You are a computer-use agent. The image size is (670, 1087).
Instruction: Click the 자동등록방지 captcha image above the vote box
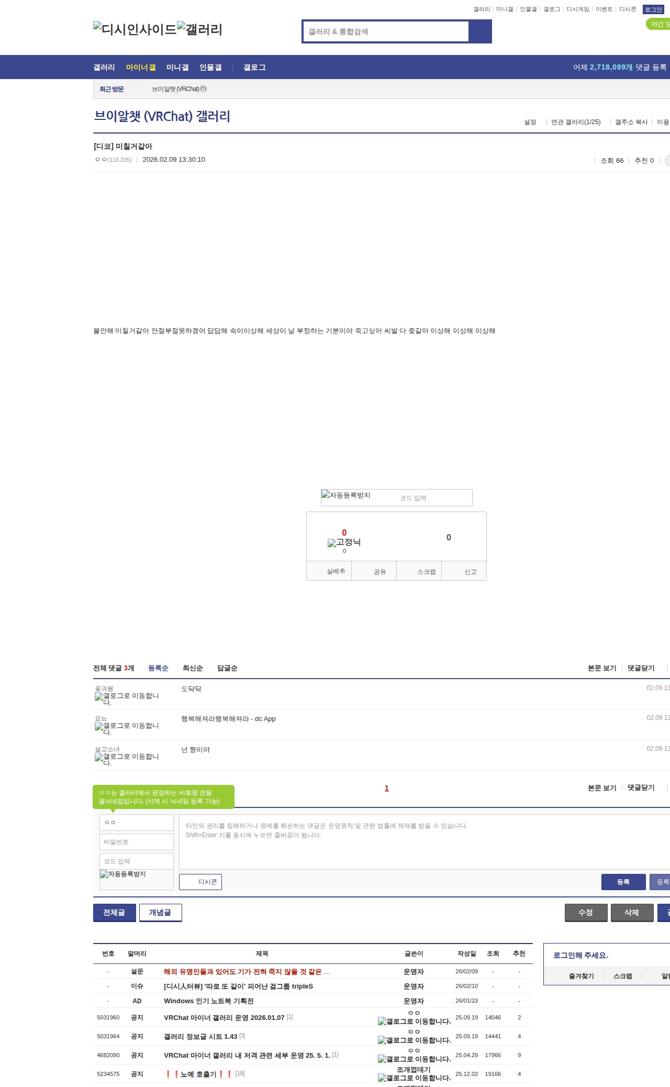click(346, 495)
